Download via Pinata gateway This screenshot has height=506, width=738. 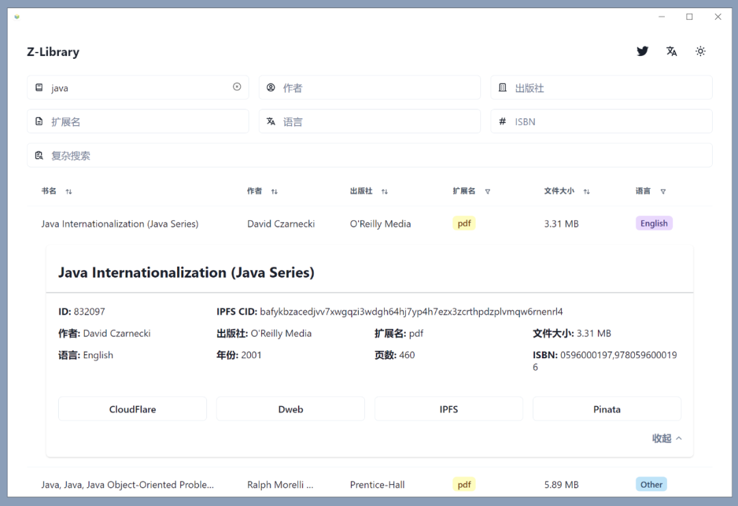(x=607, y=409)
